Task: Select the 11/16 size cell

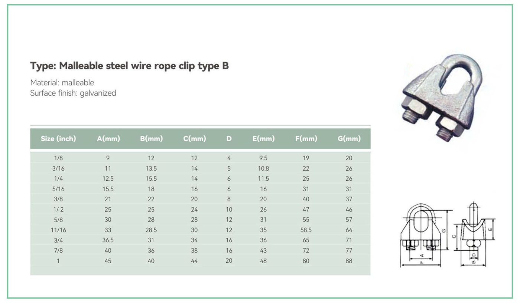Action: click(58, 230)
